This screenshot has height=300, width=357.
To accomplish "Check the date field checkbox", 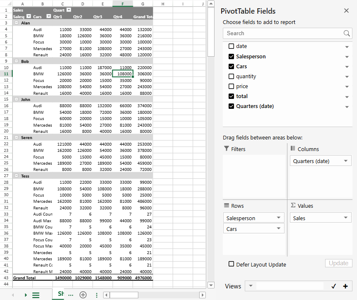I will (231, 46).
